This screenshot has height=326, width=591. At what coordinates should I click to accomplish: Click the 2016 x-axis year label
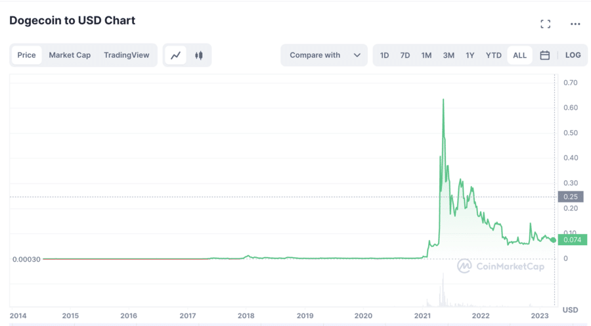(129, 315)
